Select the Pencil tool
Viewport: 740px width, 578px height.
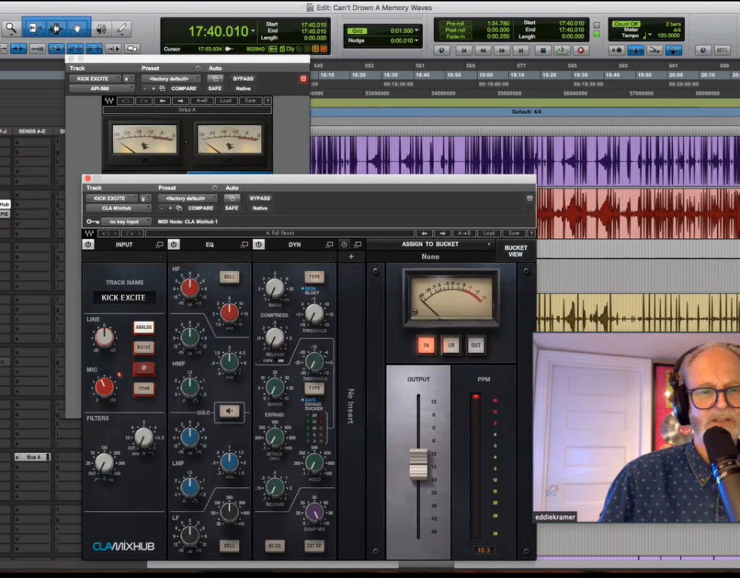(122, 29)
